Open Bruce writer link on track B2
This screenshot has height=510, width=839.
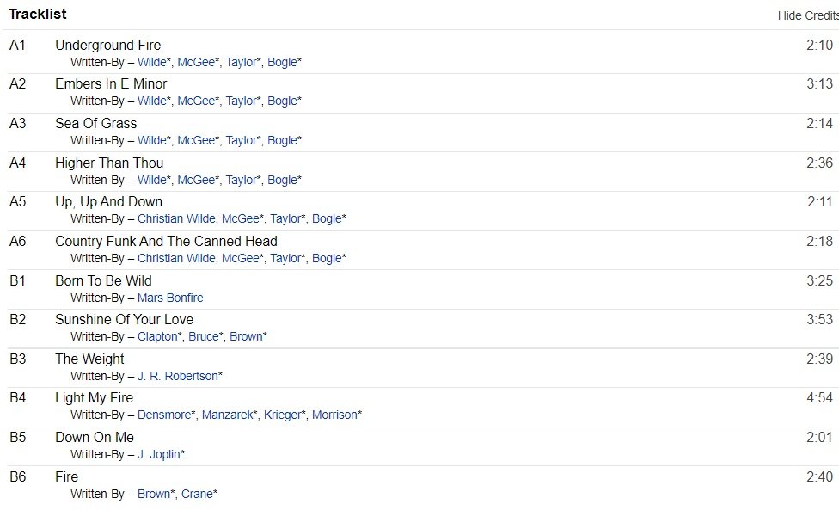click(204, 336)
